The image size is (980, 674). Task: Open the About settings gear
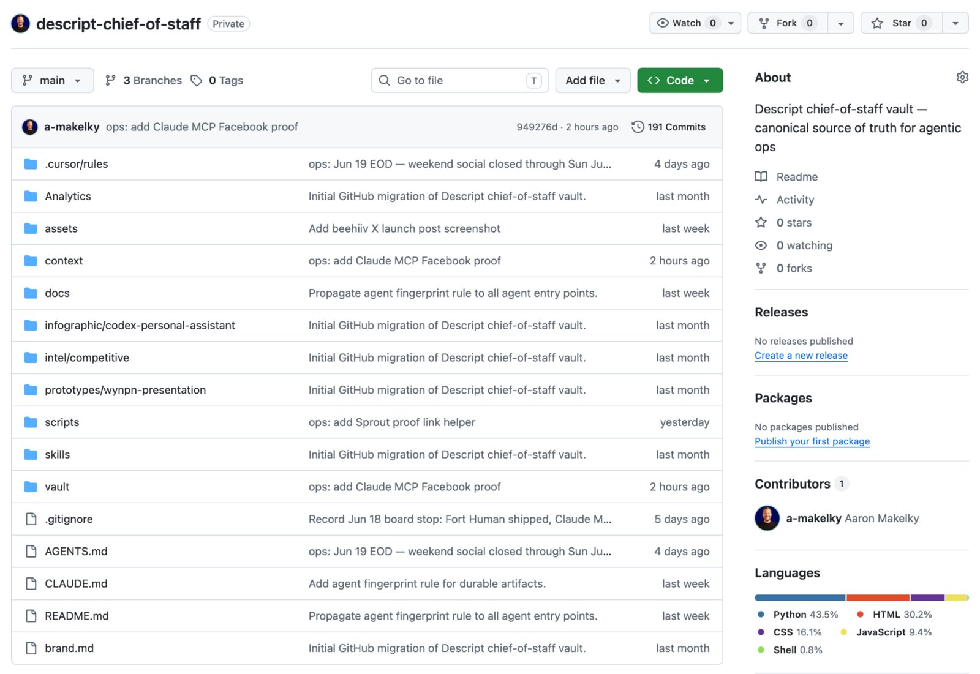tap(962, 77)
